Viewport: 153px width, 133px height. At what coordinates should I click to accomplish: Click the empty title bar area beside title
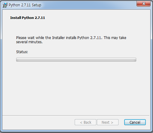(x=88, y=5)
